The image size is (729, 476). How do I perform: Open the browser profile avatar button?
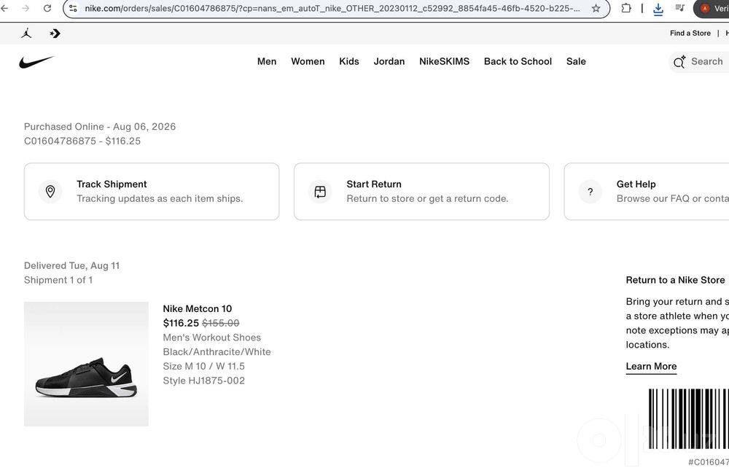coord(711,8)
